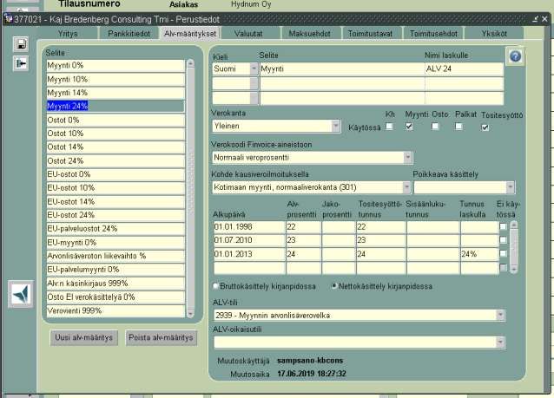Select Nettokäsittely kirjanpidossa radio button
The height and width of the screenshot is (398, 554).
pos(333,286)
